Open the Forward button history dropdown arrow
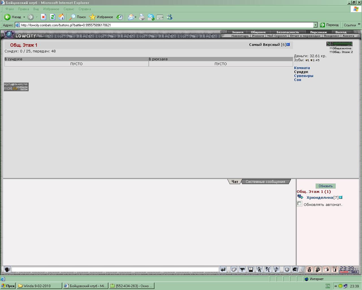The height and width of the screenshot is (290, 362). coord(37,17)
